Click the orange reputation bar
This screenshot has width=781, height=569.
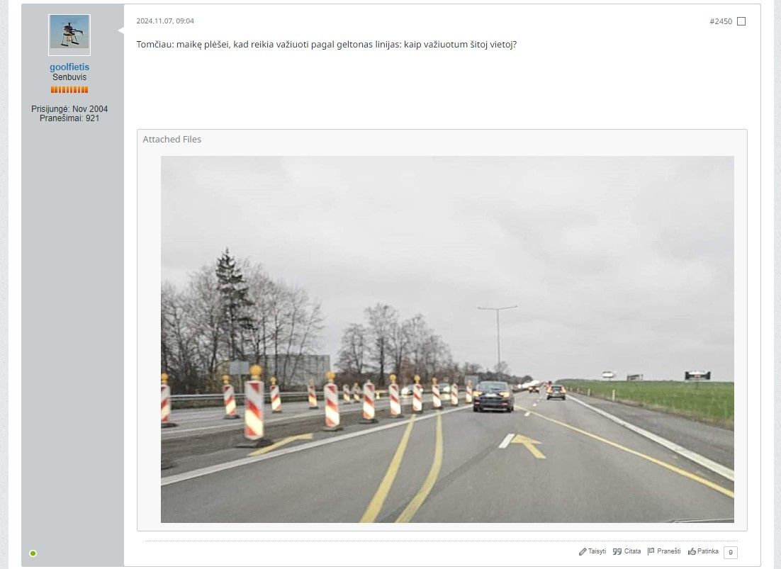69,89
